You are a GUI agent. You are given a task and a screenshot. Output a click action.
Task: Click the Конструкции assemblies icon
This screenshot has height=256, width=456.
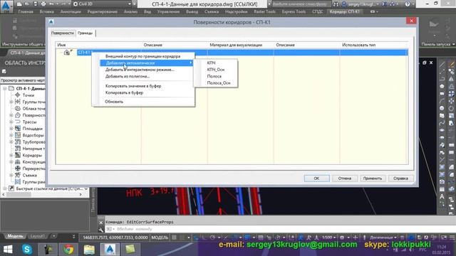pos(17,161)
